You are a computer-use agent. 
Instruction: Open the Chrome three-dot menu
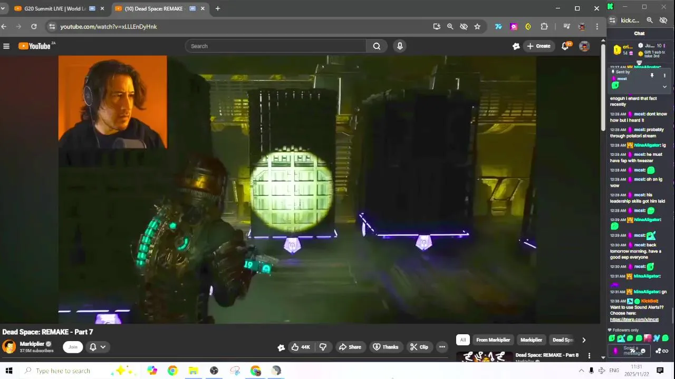click(x=597, y=26)
